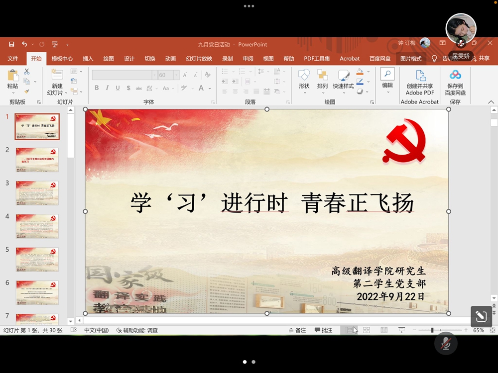Click the New Slide icon
This screenshot has width=498, height=373.
click(x=57, y=76)
